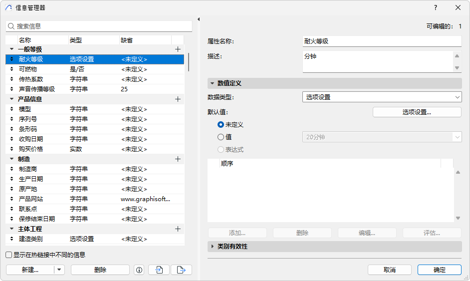Click reorder handle of 生产日期 row

pyautogui.click(x=11, y=179)
